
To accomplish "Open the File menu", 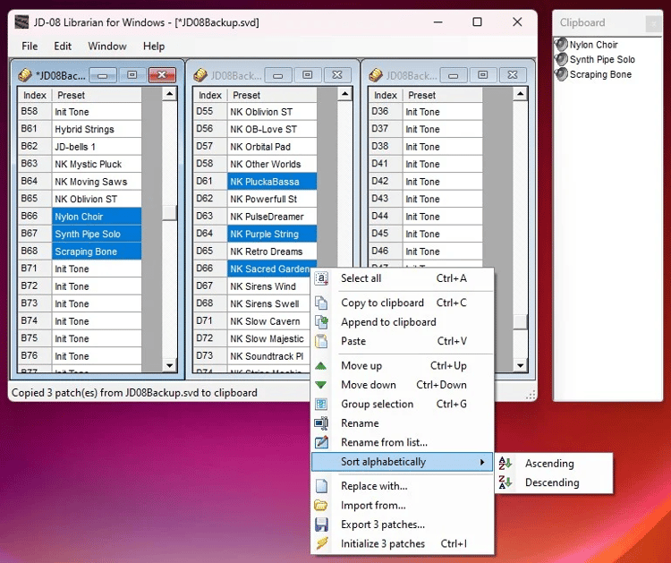I will pos(30,47).
